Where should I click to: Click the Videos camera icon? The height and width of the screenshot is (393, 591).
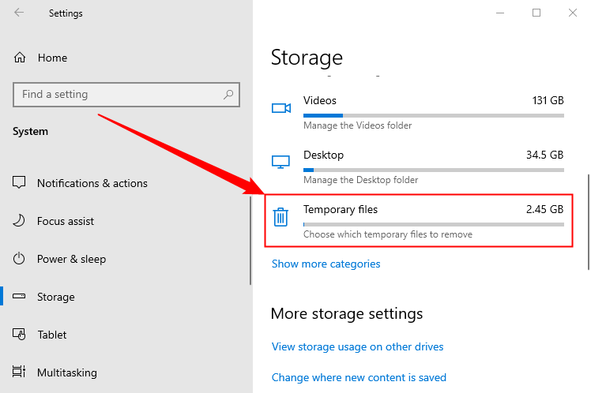[x=281, y=108]
